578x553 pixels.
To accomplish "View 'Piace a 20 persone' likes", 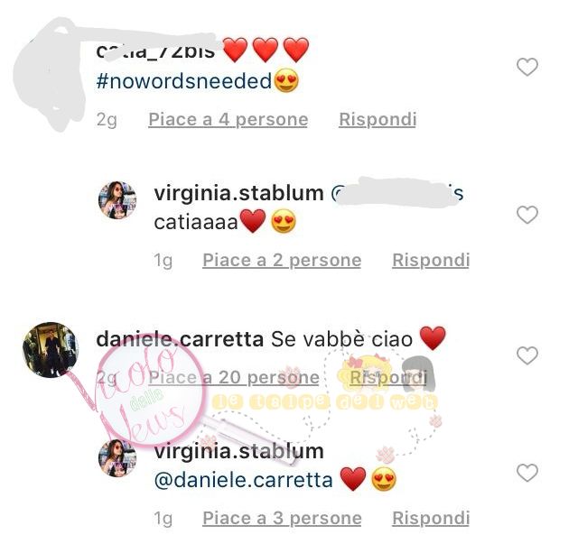I will pos(234,377).
